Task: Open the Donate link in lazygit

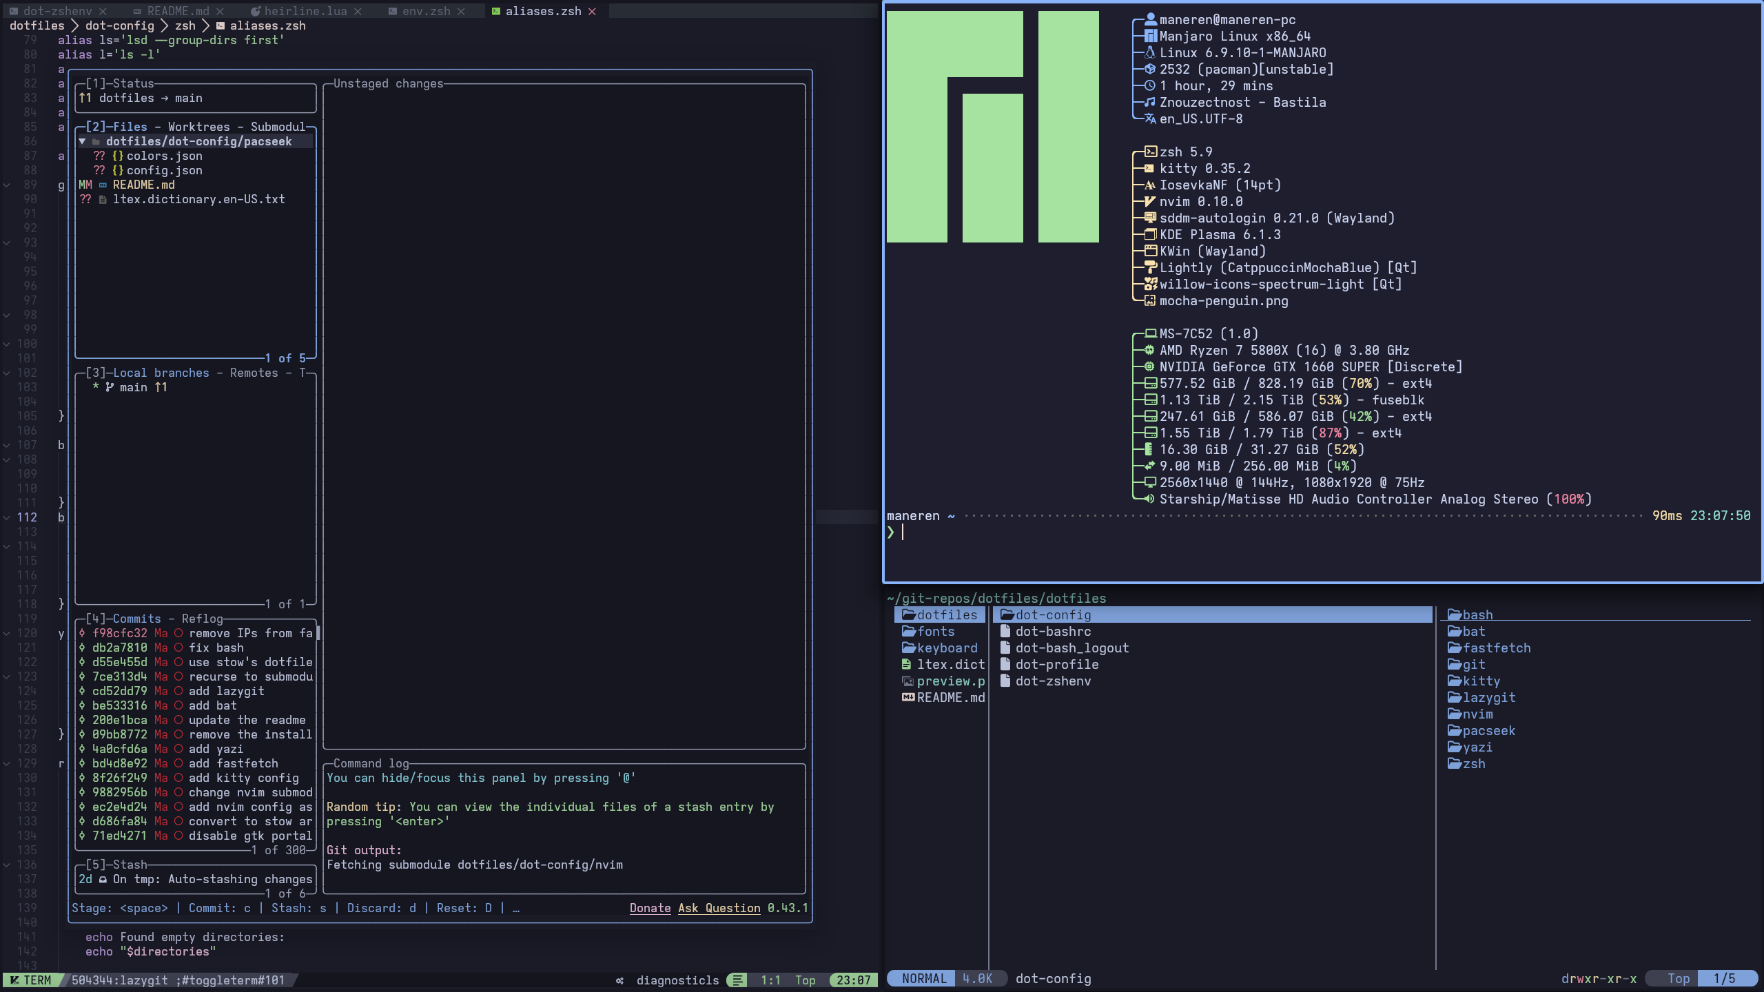Action: 650,908
